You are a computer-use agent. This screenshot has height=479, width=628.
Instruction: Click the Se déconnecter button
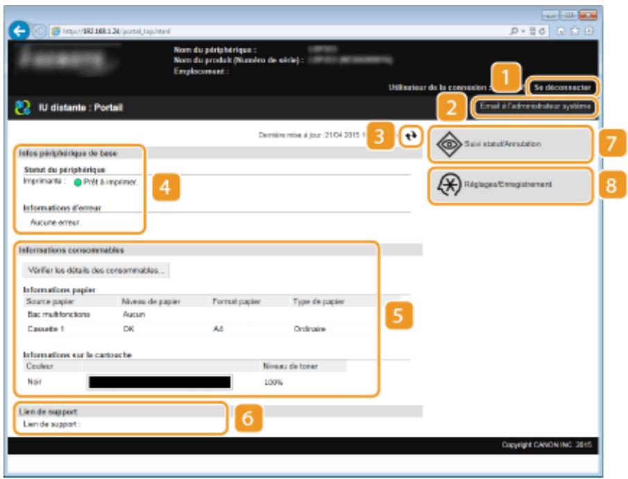562,87
